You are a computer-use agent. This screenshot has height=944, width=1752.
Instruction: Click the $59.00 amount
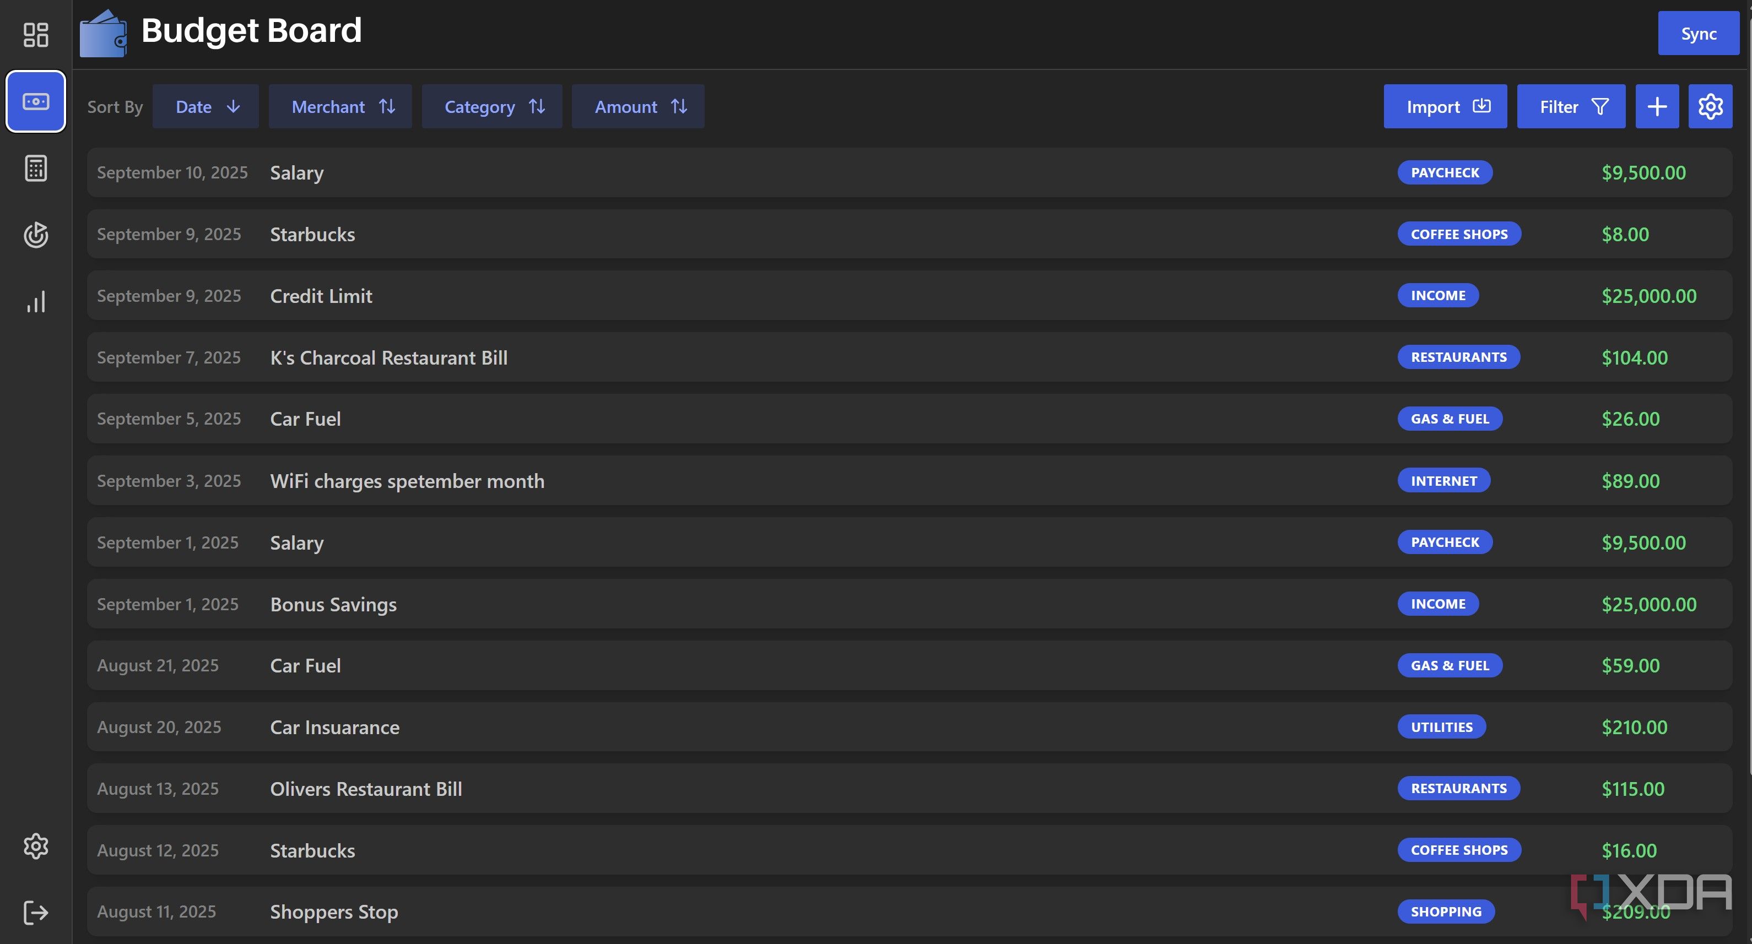pos(1630,665)
